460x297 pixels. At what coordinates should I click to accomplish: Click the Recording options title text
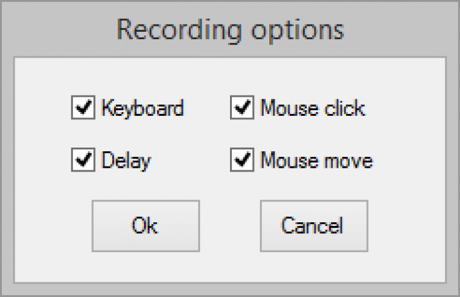[x=230, y=29]
